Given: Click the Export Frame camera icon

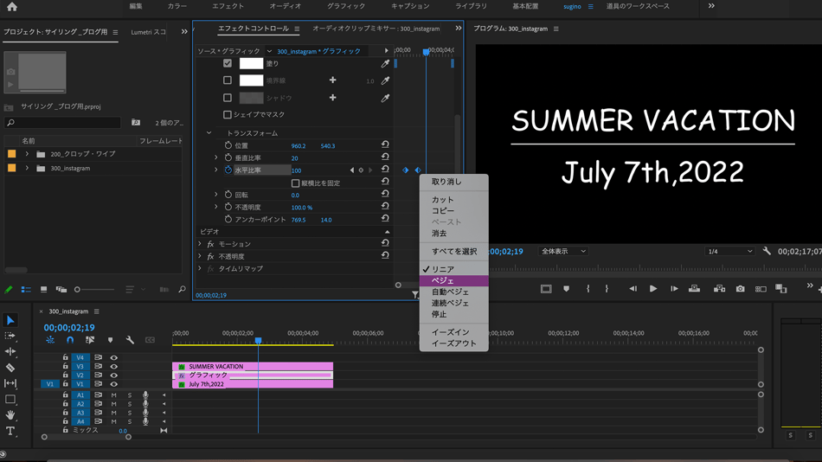Looking at the screenshot, I should [x=740, y=289].
